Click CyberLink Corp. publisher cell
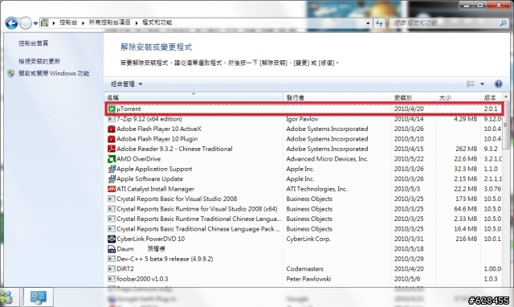Viewport: 514px width, 307px height. point(308,239)
